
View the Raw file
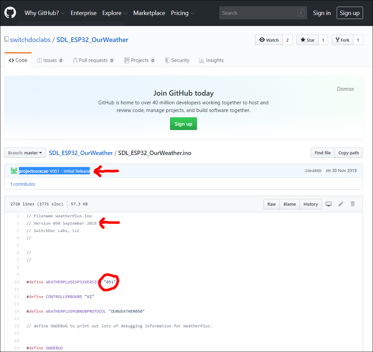272,204
